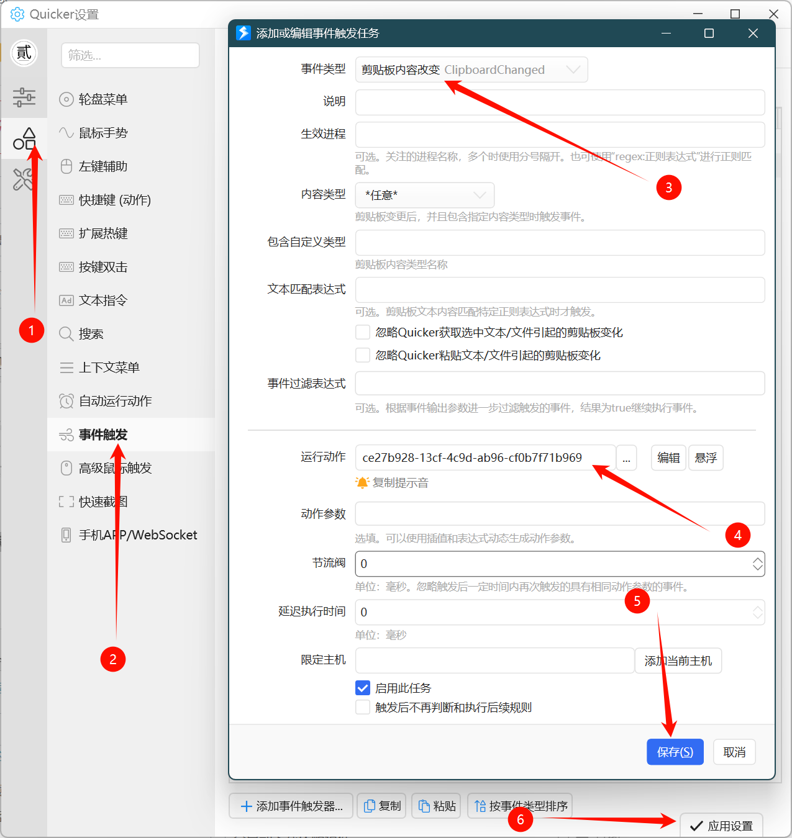Image resolution: width=792 pixels, height=838 pixels.
Task: Click 添加当前主机 button
Action: [678, 660]
